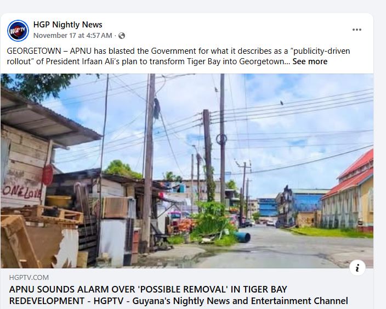Click Guyana's Nightly News and Entertainment Channel text

pos(240,301)
